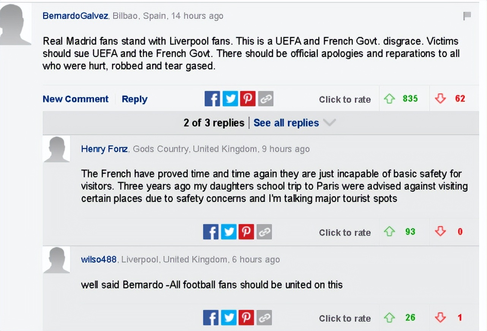Open BernardoGalvez's user profile

[76, 16]
